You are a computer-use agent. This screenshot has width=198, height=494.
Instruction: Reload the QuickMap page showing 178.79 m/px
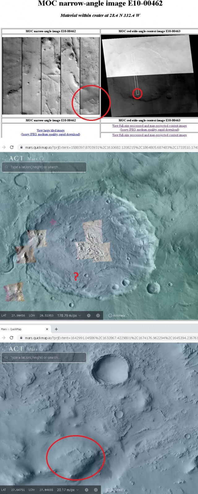click(x=12, y=147)
